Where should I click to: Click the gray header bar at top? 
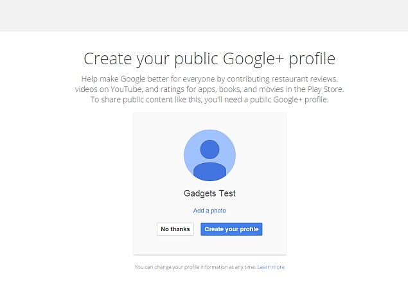(204, 15)
